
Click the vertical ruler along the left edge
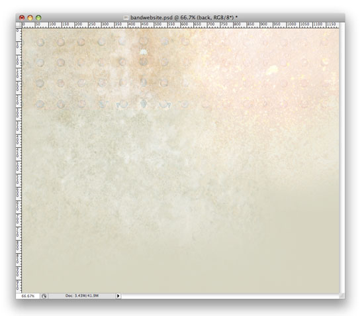[19, 160]
